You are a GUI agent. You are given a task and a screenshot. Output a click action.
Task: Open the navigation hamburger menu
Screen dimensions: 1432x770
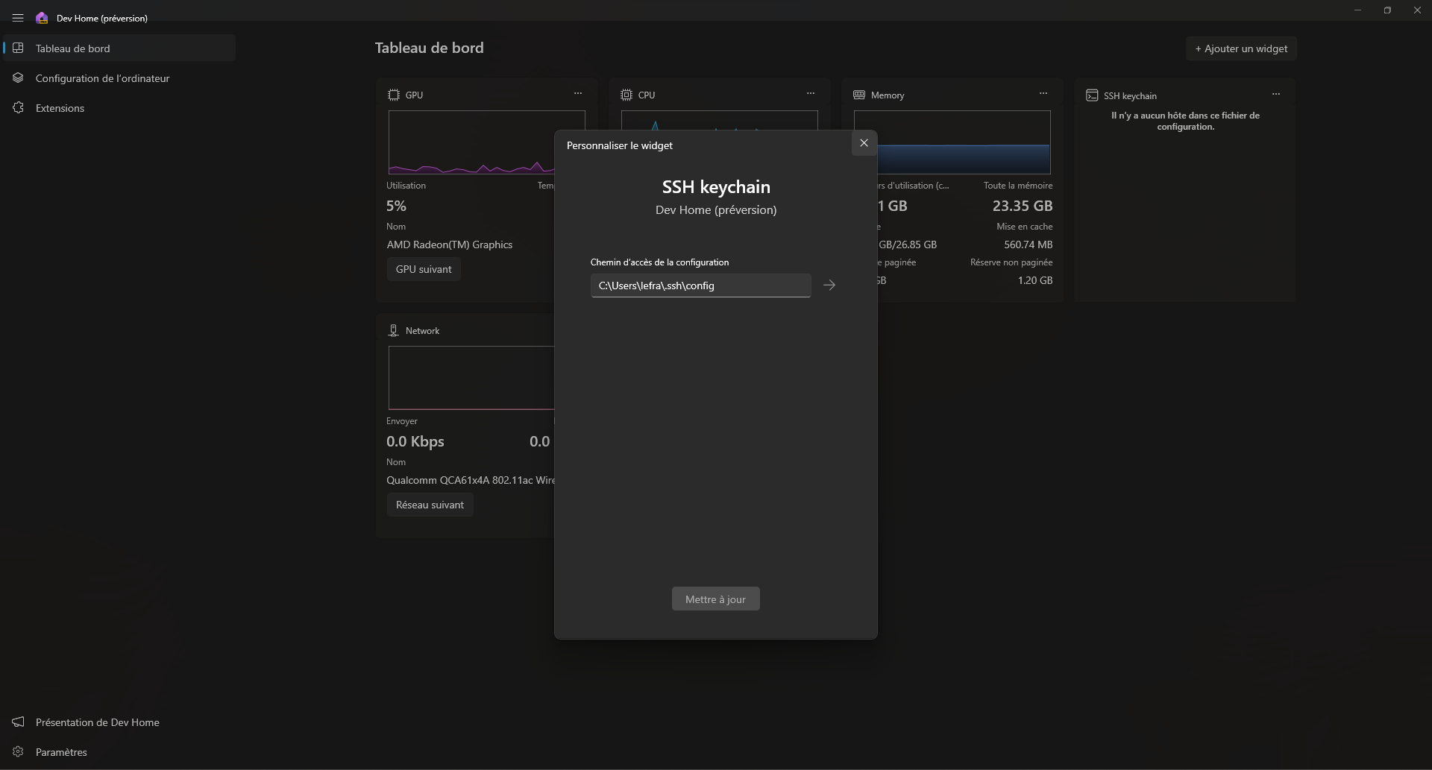pos(17,18)
